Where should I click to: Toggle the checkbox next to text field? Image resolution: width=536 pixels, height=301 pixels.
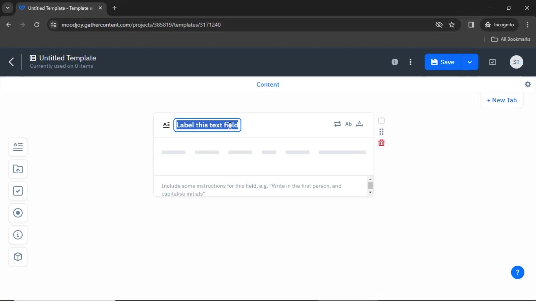(x=381, y=121)
